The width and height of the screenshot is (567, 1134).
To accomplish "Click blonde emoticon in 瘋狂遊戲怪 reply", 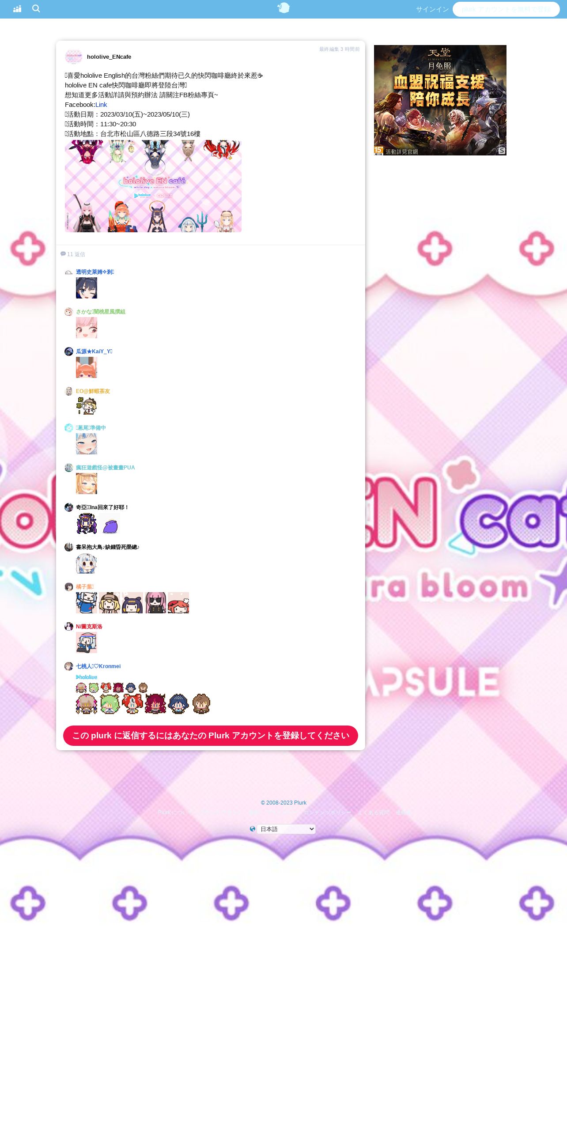I will point(87,484).
